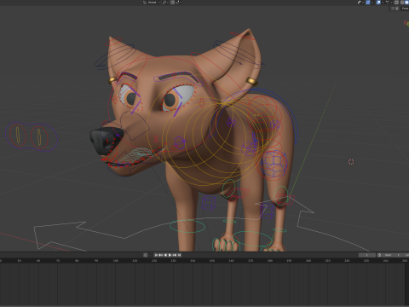Jump to the end frame

[x=179, y=255]
